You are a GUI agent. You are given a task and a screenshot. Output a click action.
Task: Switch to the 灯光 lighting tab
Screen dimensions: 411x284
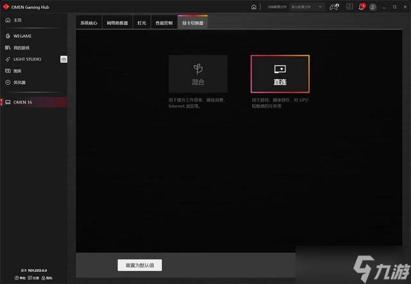coord(142,23)
